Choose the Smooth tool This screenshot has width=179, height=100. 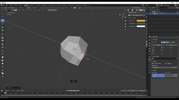(x=3, y=64)
